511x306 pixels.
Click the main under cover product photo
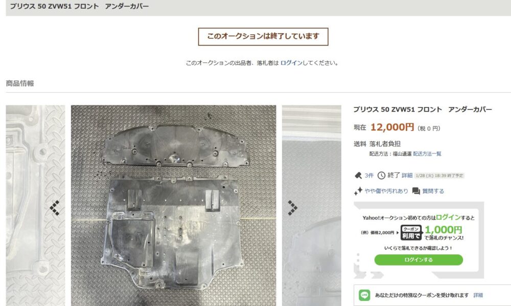173,206
